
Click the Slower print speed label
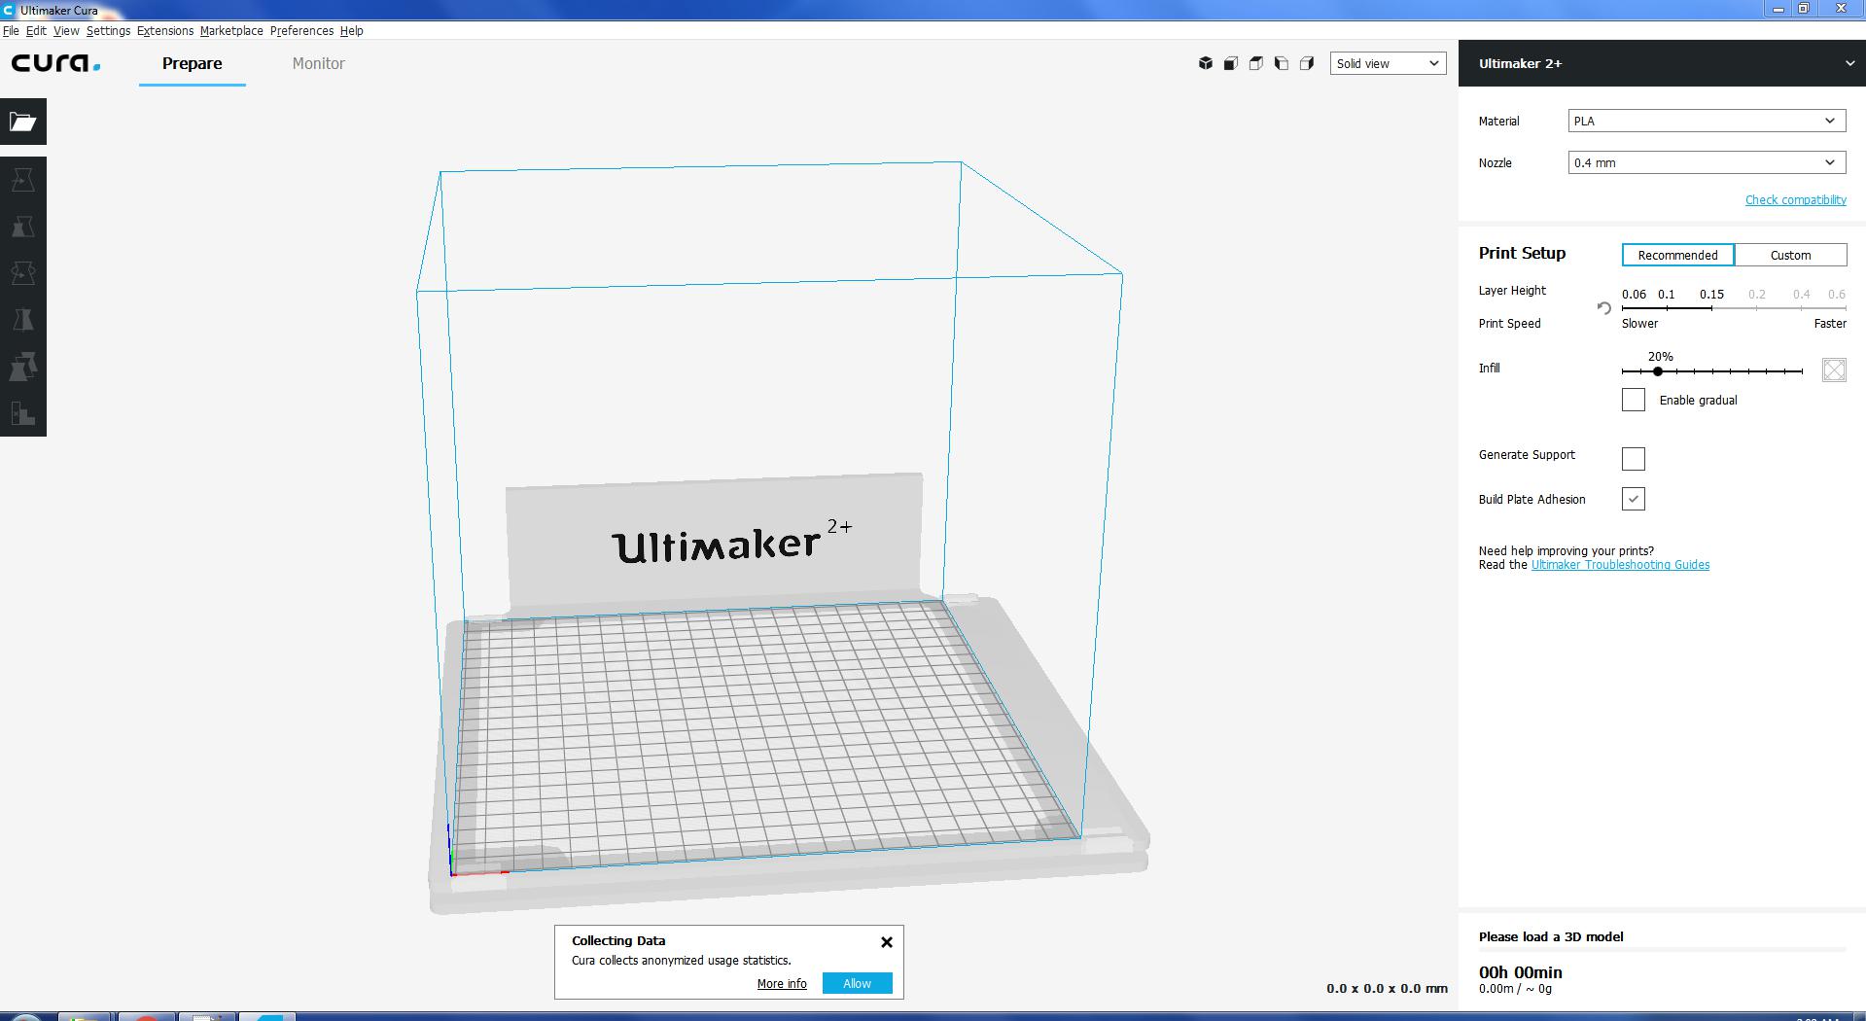click(1640, 324)
